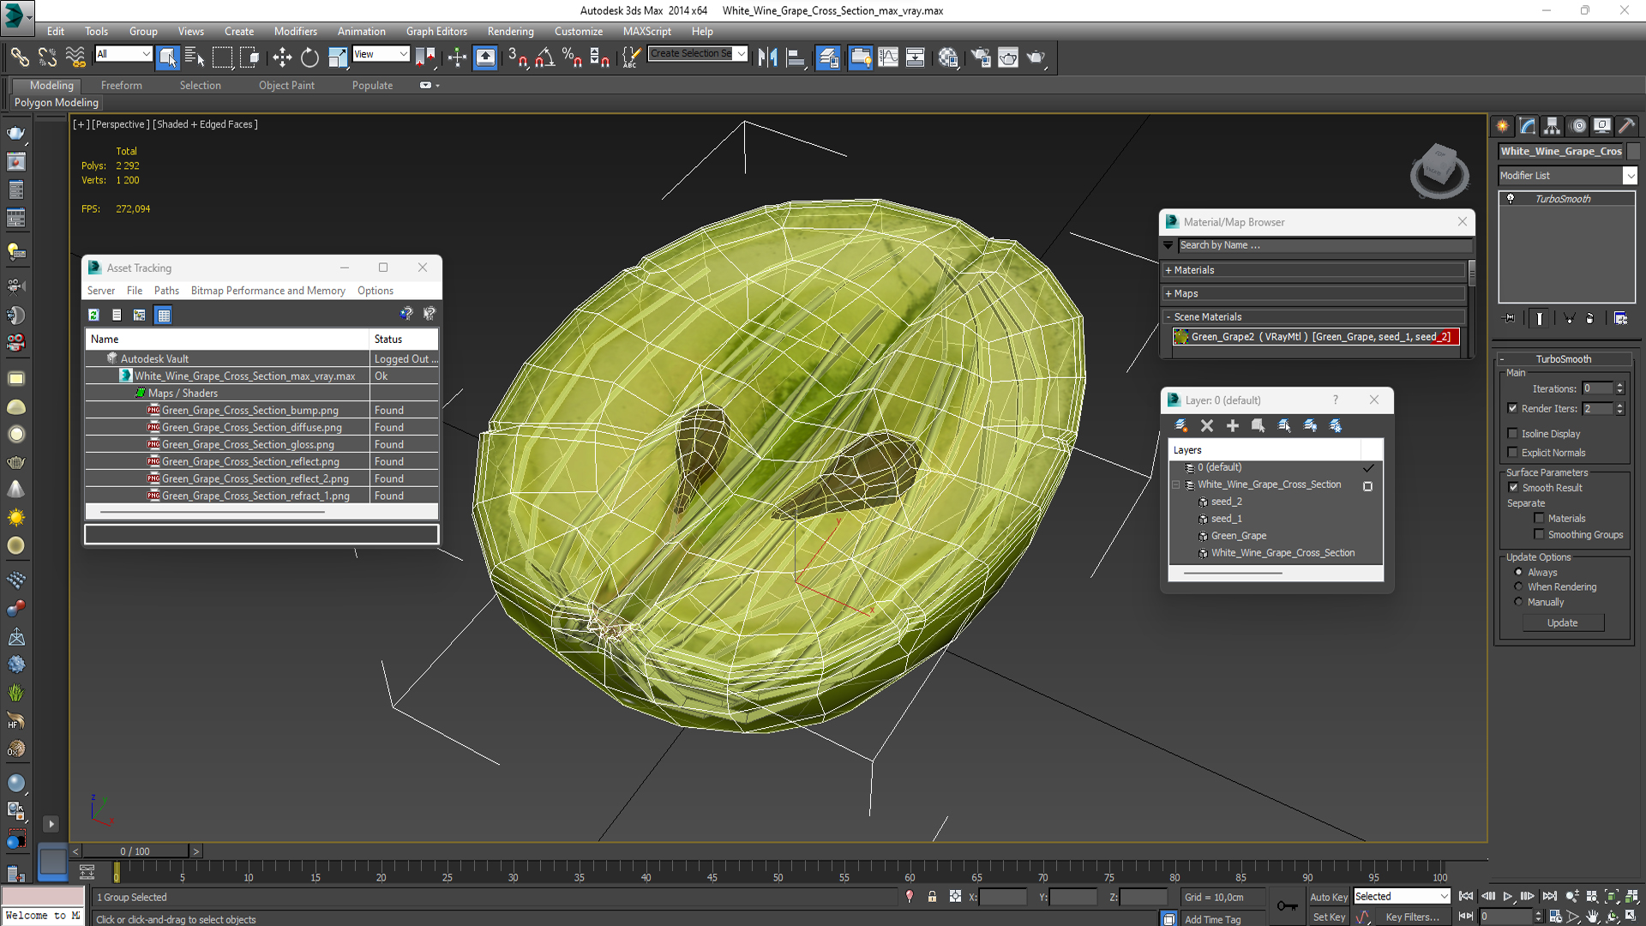Choose the Select and Rotate tool
Image resolution: width=1646 pixels, height=926 pixels.
tap(309, 57)
